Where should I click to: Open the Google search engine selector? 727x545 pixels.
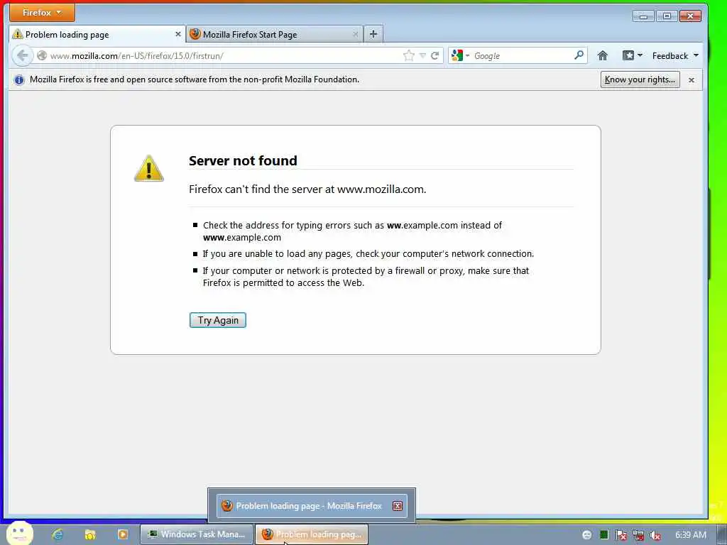[x=460, y=55]
